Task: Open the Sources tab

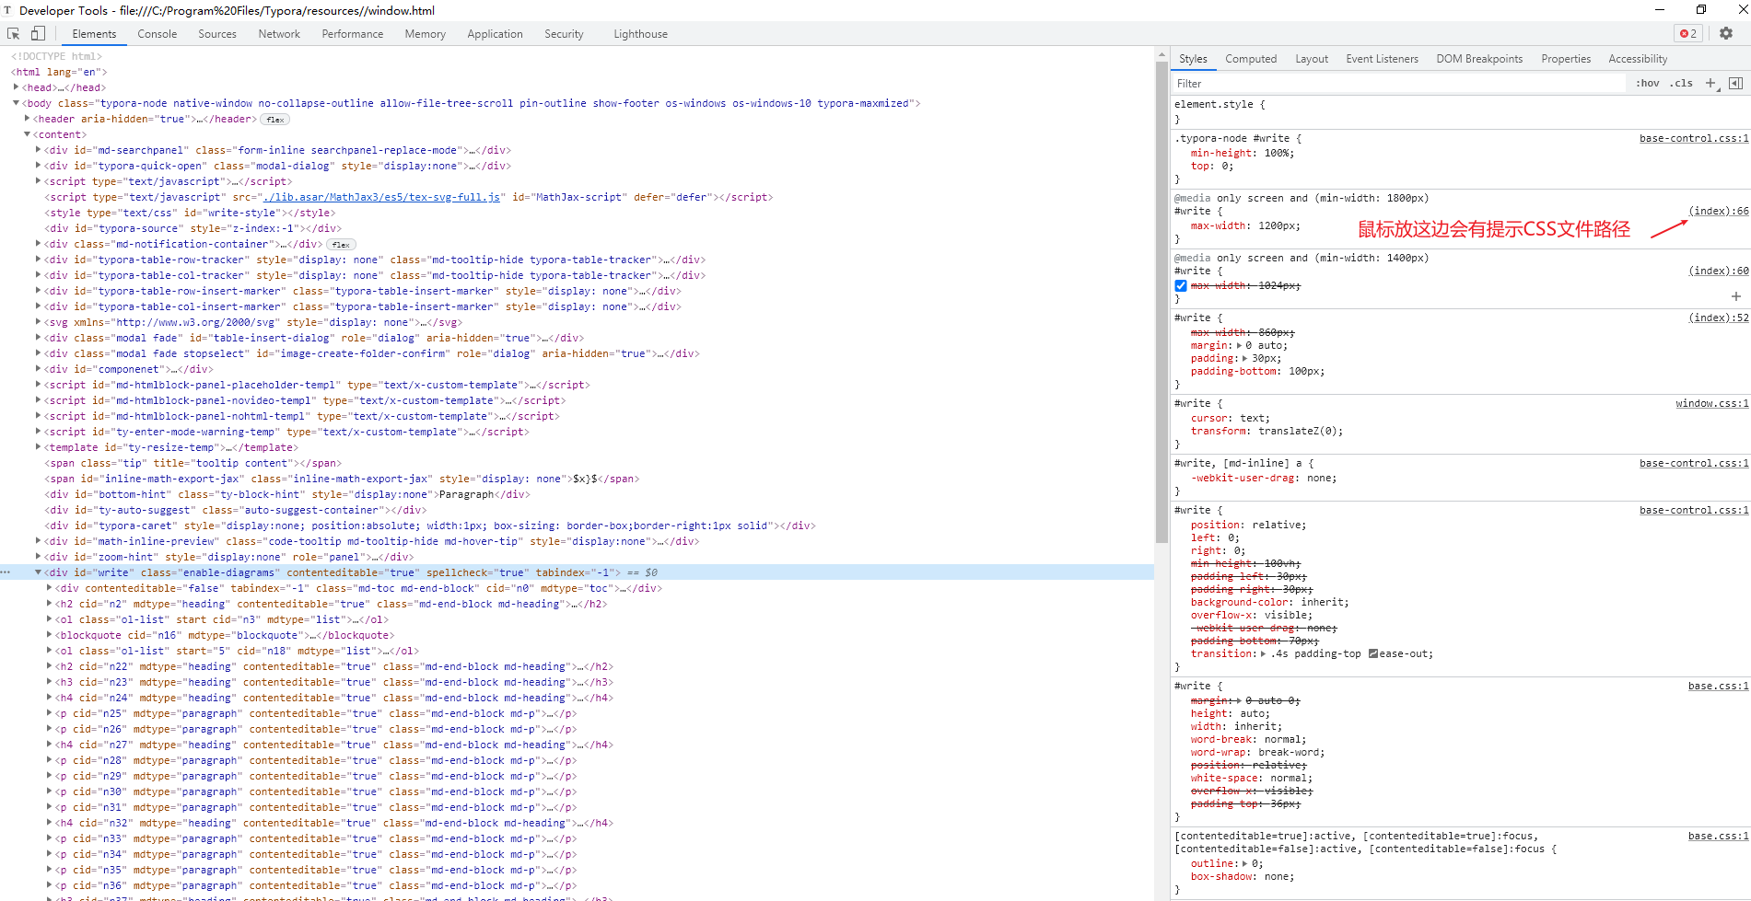Action: (x=217, y=34)
